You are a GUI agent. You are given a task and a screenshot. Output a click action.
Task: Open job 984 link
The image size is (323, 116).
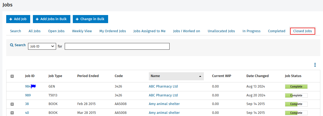(28, 87)
